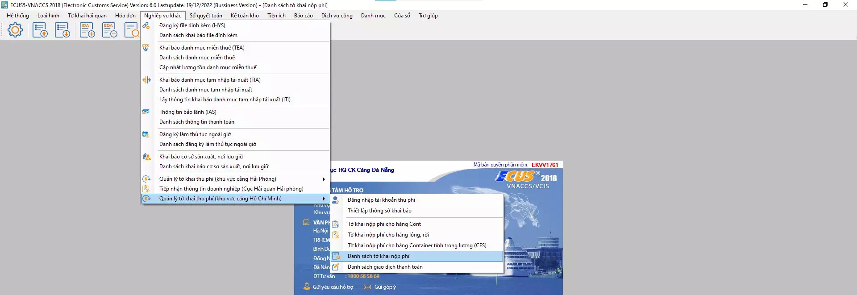The width and height of the screenshot is (857, 295).
Task: Click the IDA import declaration toolbar icon
Action: coord(87,30)
